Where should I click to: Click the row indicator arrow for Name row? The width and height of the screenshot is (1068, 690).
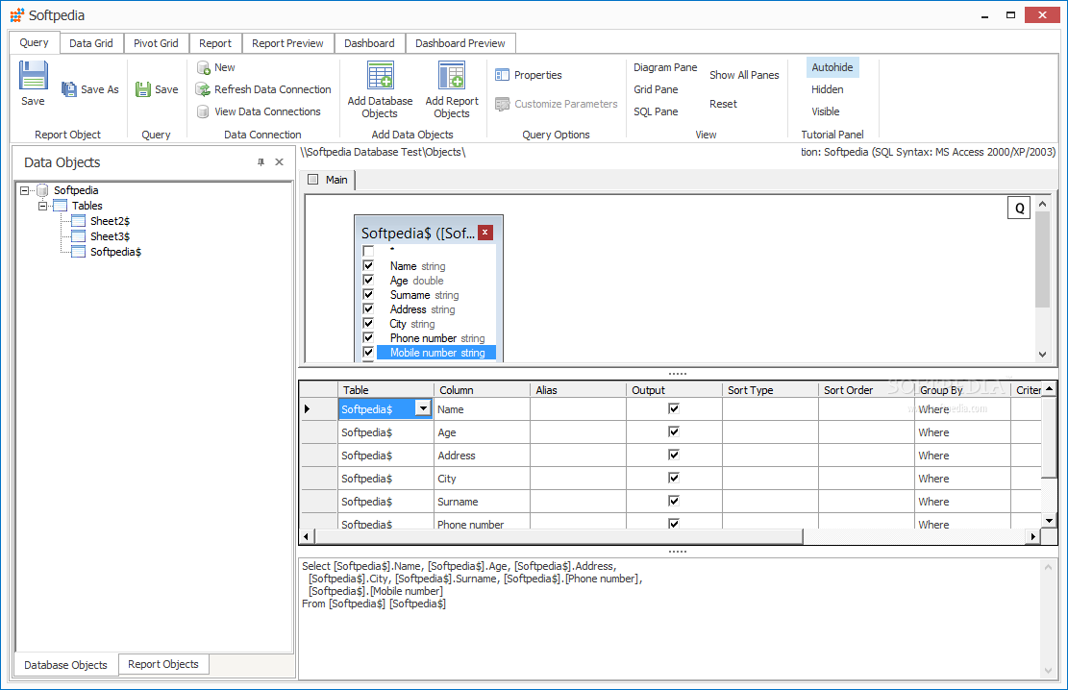[x=308, y=408]
